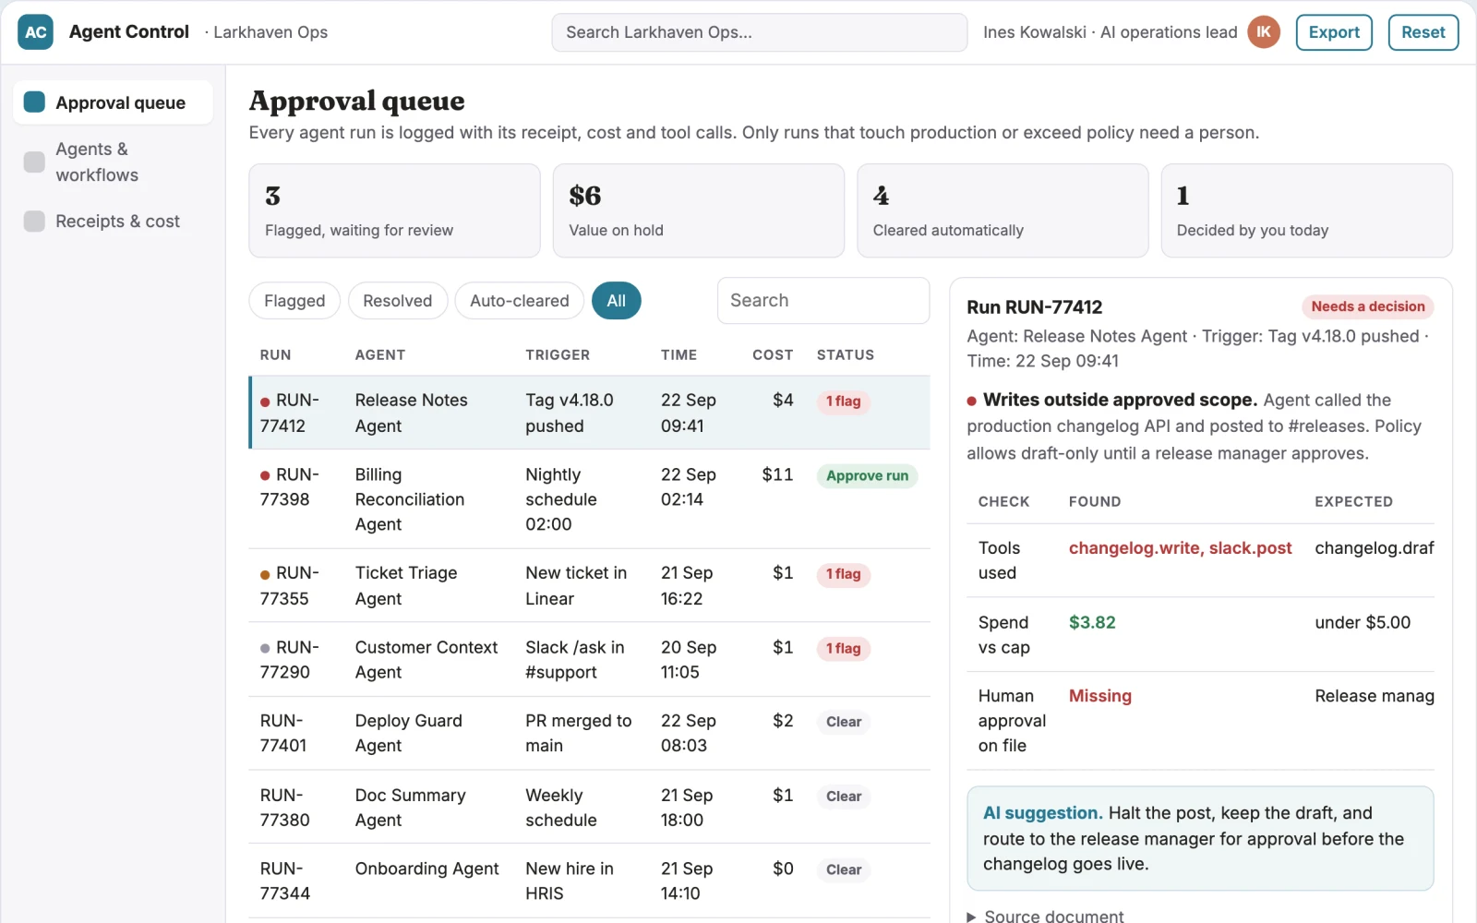Click the 1 flag badge for RUN-77355
The width and height of the screenshot is (1477, 923).
pos(843,574)
